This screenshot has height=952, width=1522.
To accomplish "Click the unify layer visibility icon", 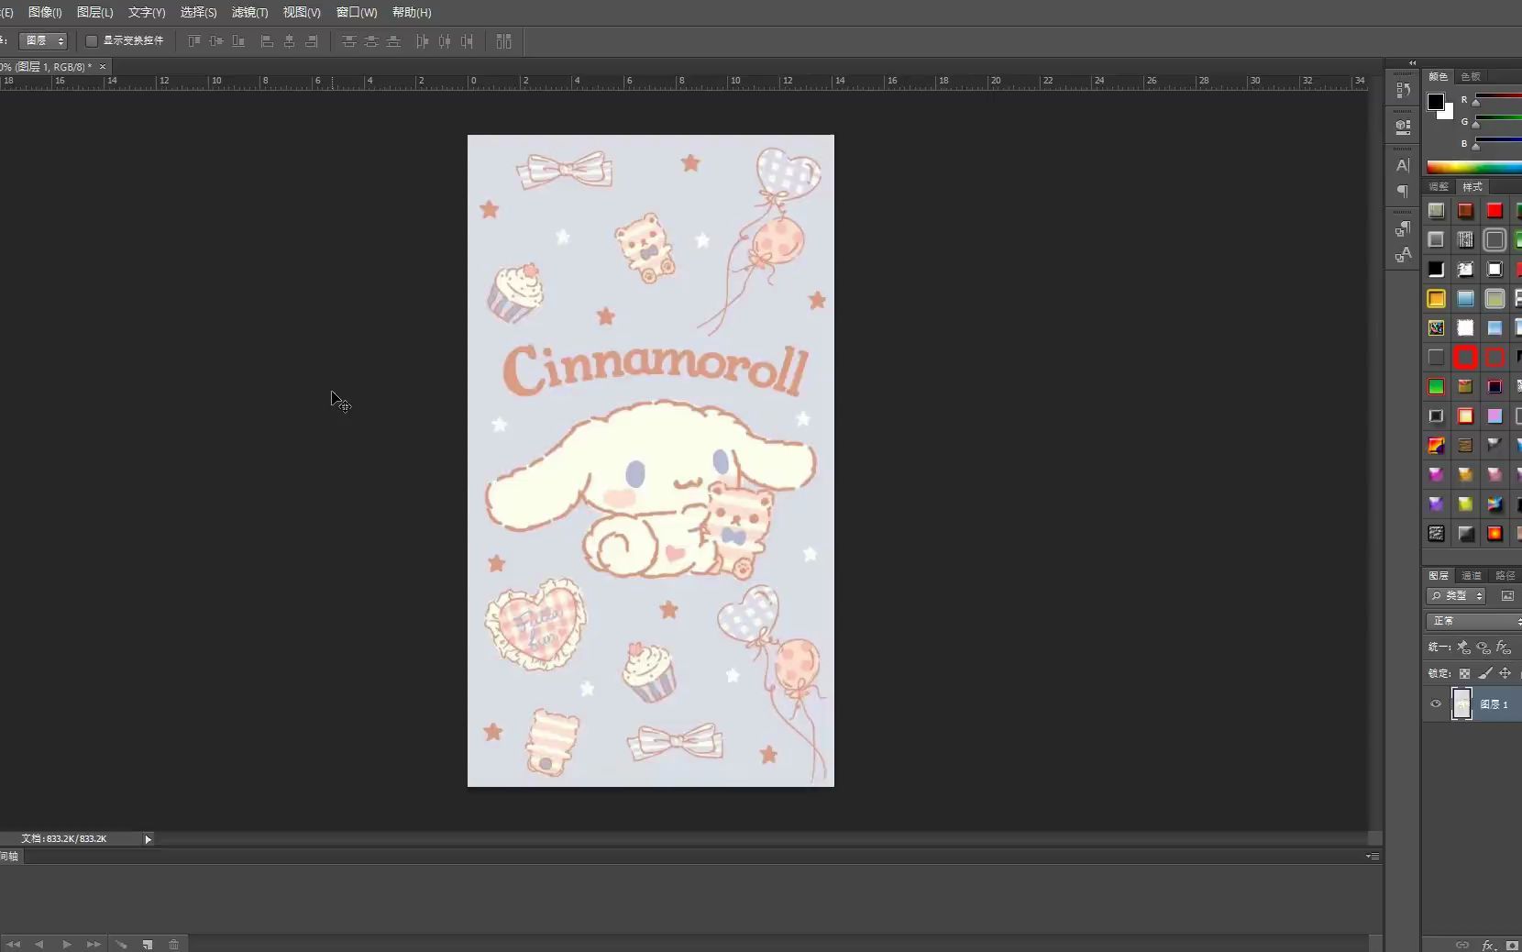I will [1483, 648].
